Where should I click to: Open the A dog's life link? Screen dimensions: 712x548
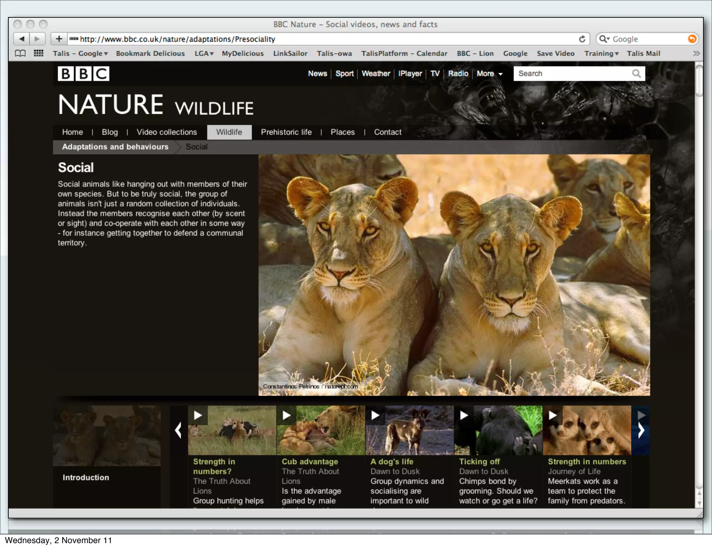[392, 462]
